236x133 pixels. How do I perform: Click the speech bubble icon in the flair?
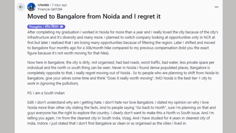61,27
